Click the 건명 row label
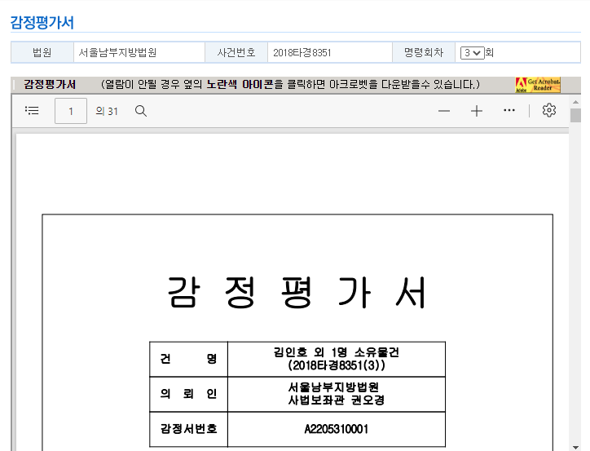 [x=188, y=359]
